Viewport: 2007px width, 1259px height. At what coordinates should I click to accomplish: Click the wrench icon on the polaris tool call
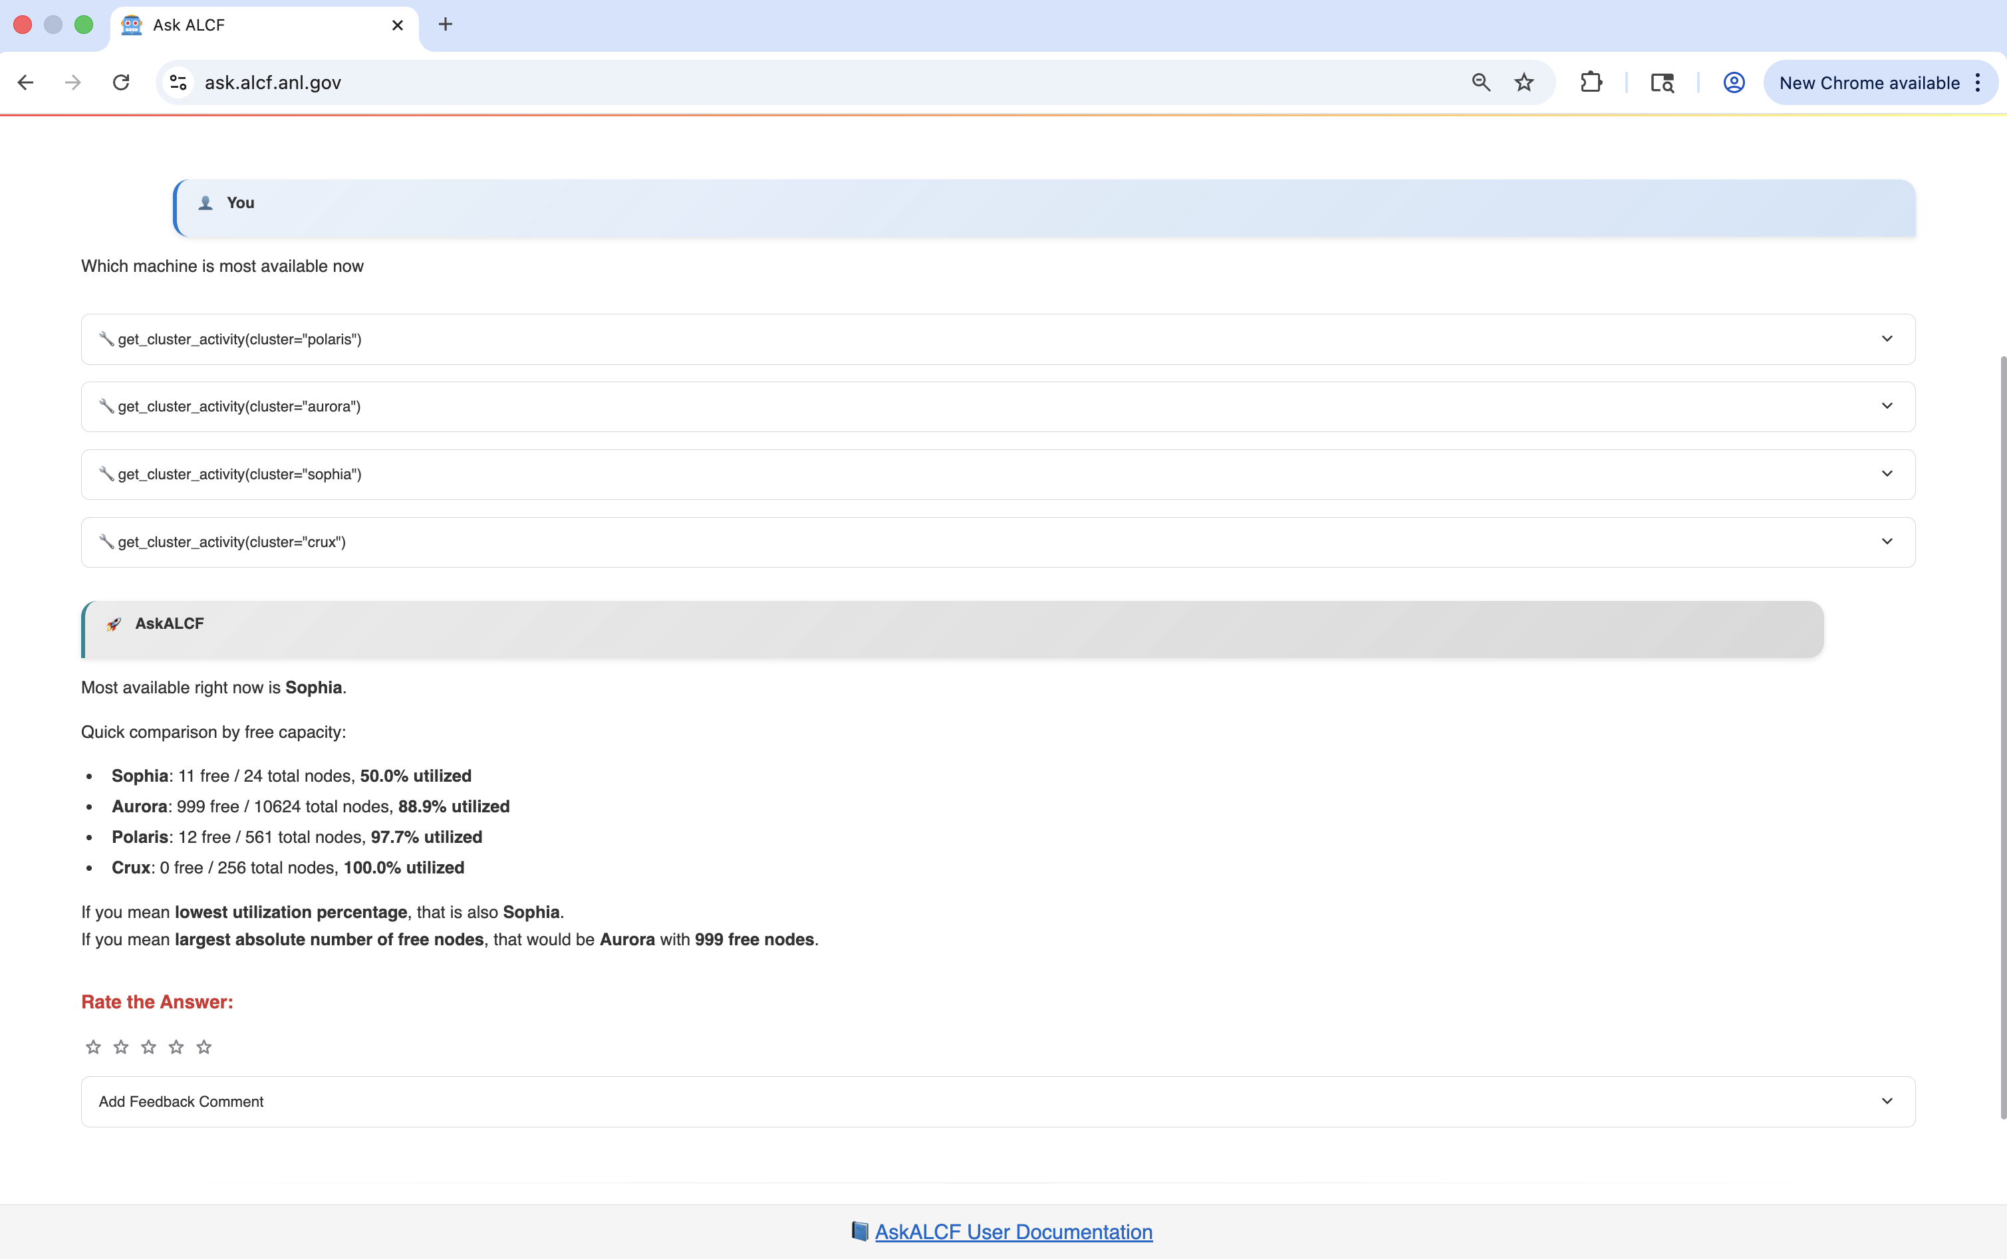coord(106,338)
